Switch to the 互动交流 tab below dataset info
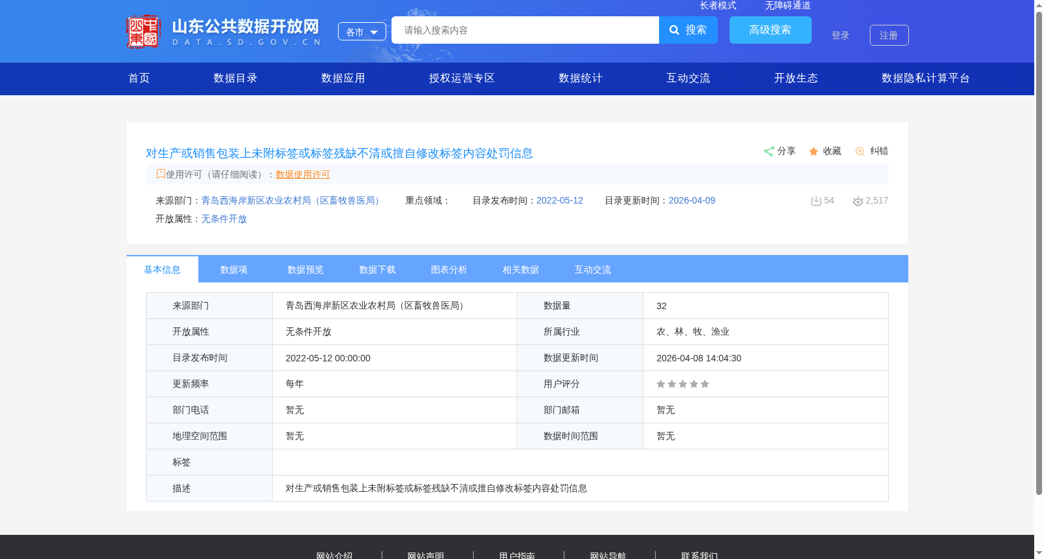Image resolution: width=1044 pixels, height=559 pixels. [x=593, y=269]
